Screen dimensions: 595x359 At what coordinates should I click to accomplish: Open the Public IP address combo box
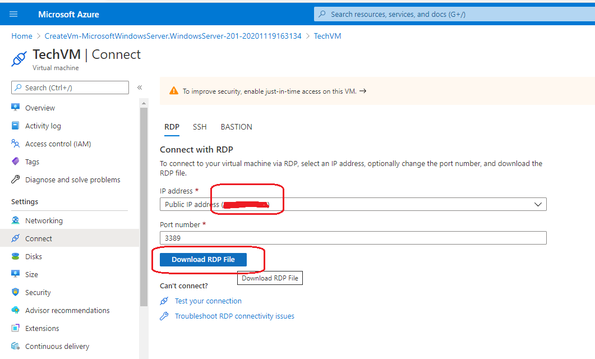353,204
